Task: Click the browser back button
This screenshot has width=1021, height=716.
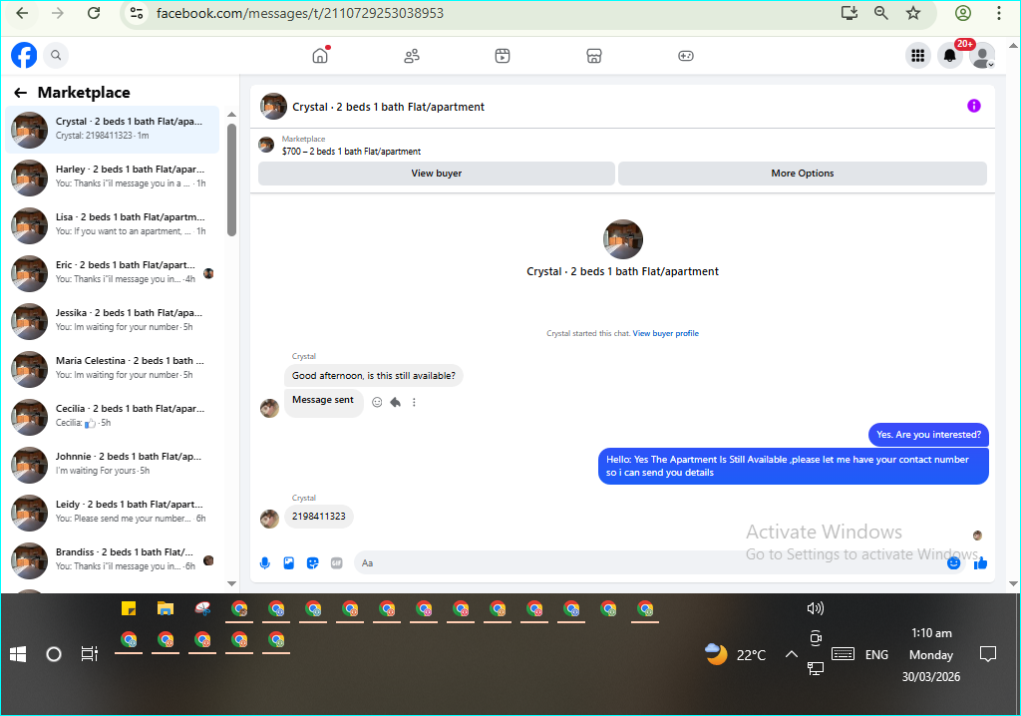Action: click(22, 13)
